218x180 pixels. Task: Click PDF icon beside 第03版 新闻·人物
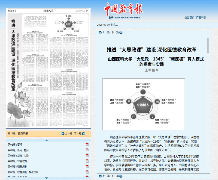pyautogui.click(x=87, y=155)
